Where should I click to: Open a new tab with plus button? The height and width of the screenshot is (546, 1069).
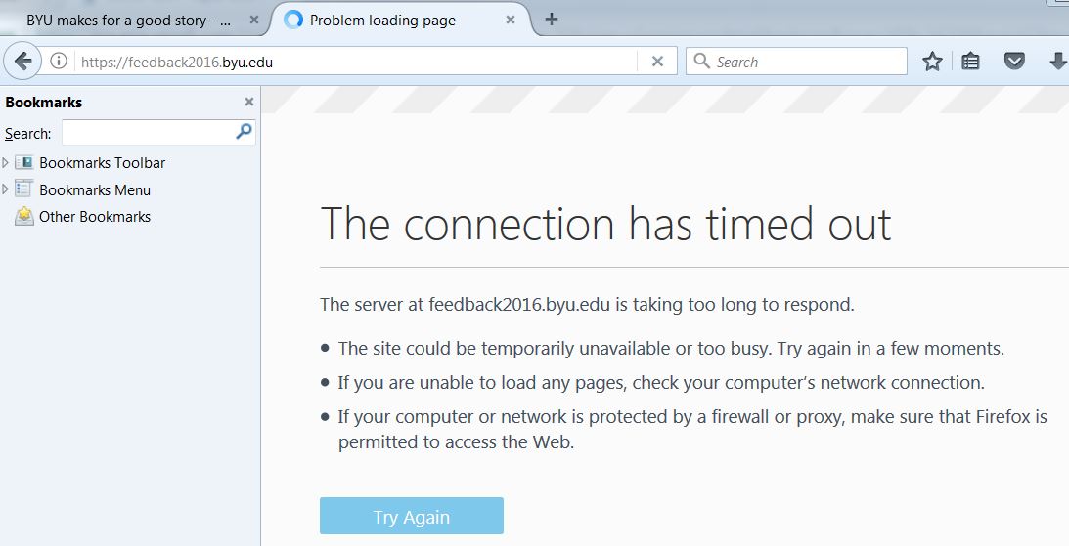(552, 19)
